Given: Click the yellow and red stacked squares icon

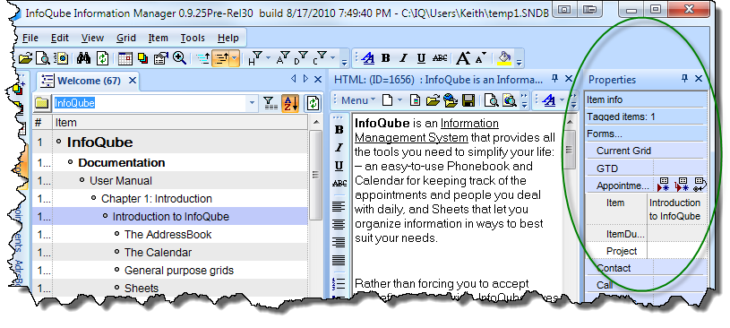Looking at the screenshot, I should [x=143, y=58].
